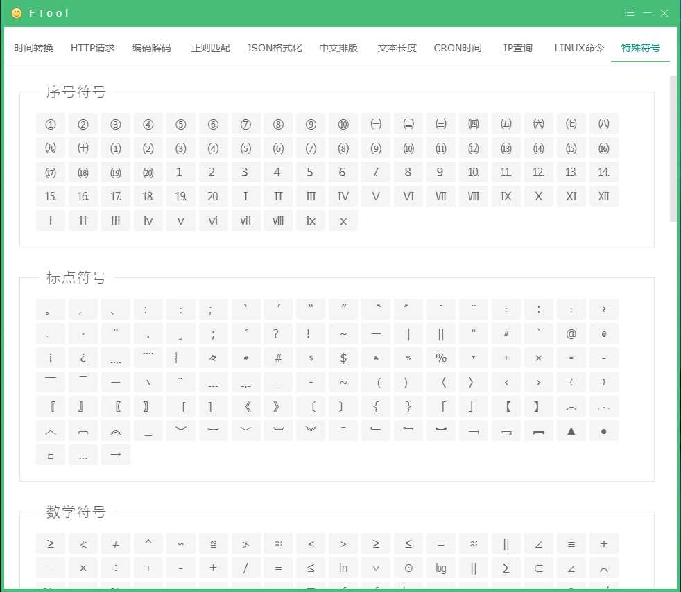Copy the circled number ① symbol
Viewport: 681px width, 592px height.
pyautogui.click(x=51, y=124)
